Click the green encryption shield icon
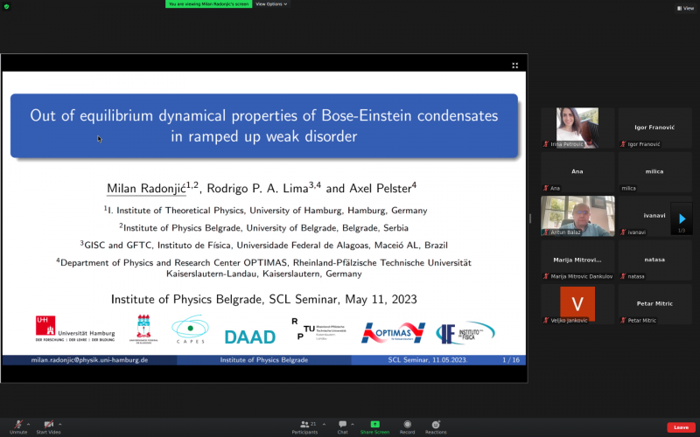Viewport: 700px width, 437px height. pos(6,6)
